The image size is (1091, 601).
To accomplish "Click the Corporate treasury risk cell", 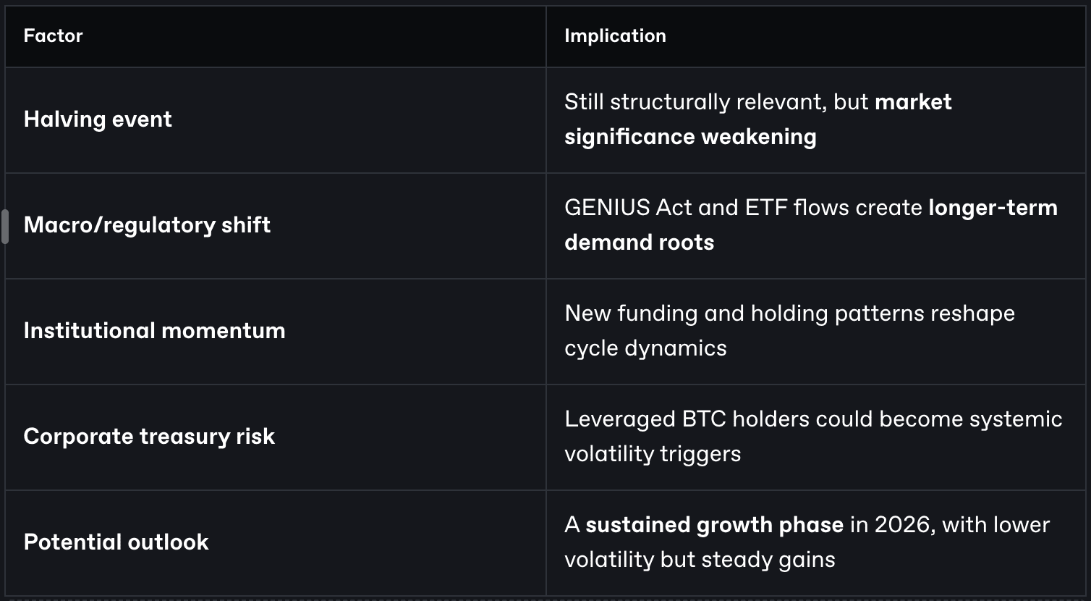I will click(x=149, y=437).
